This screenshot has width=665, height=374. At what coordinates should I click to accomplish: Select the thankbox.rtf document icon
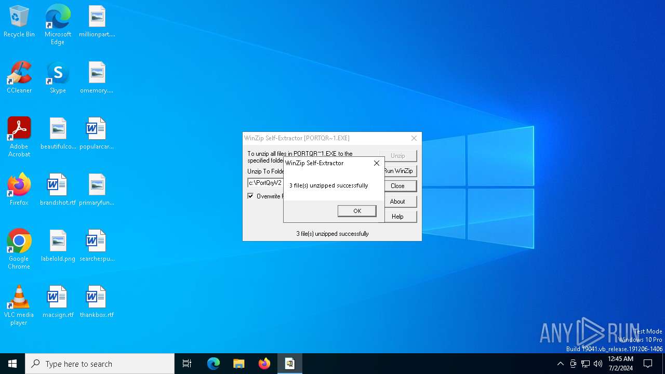(97, 302)
